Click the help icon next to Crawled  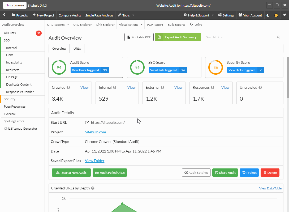(68, 87)
